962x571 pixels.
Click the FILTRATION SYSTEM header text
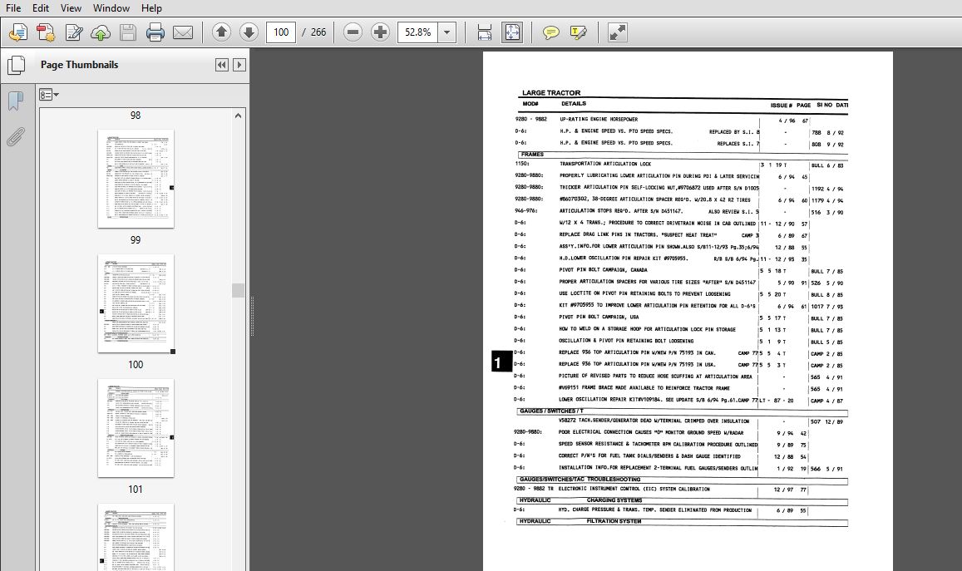click(614, 521)
